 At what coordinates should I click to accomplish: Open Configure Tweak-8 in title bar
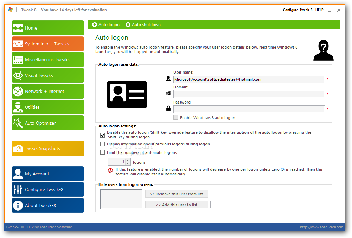coord(297,10)
